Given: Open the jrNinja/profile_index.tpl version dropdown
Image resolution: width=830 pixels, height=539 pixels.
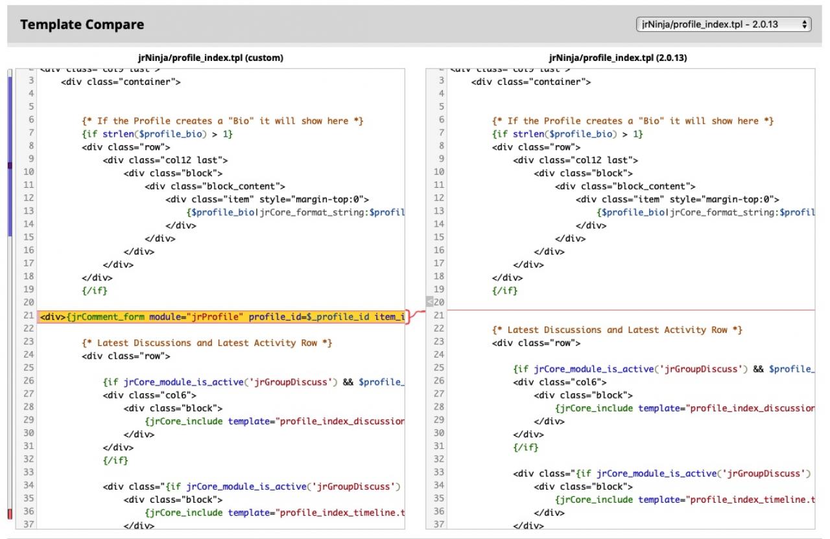Looking at the screenshot, I should (x=724, y=25).
